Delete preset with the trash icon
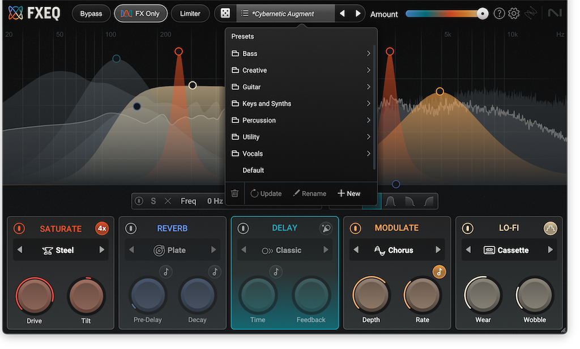 [234, 193]
